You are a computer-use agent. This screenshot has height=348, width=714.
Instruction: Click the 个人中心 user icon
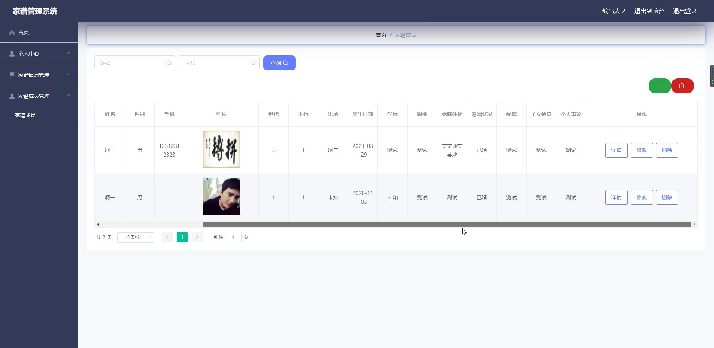point(12,54)
